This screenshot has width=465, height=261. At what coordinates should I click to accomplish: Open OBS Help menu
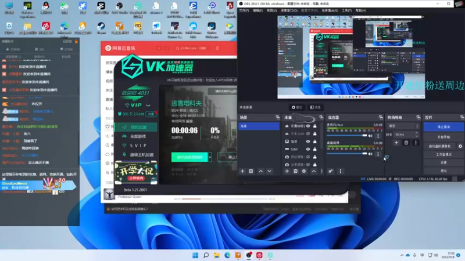point(360,10)
